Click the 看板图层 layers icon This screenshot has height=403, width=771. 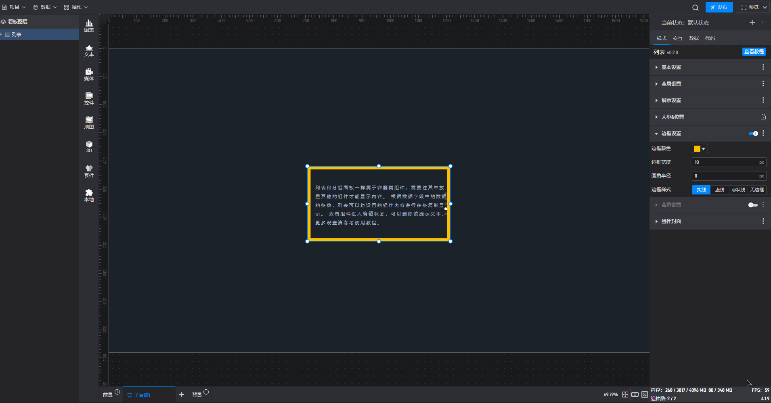point(3,22)
